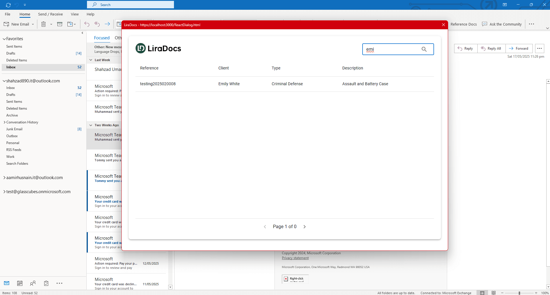Click the Reply All arrow icon in ribbon

[x=97, y=24]
